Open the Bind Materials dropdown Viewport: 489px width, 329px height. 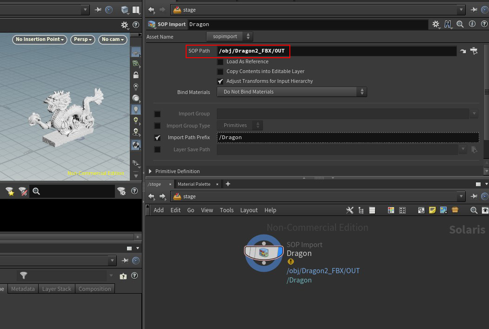tap(292, 92)
